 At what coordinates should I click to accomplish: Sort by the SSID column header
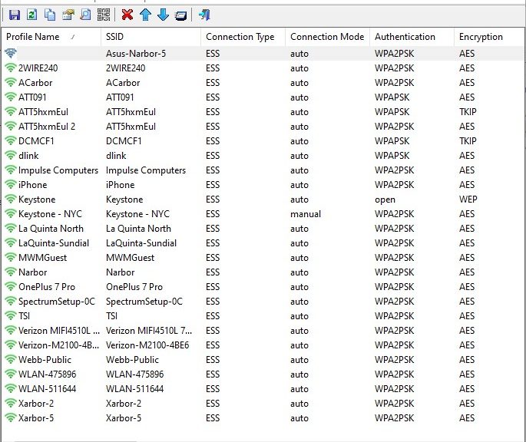(151, 37)
